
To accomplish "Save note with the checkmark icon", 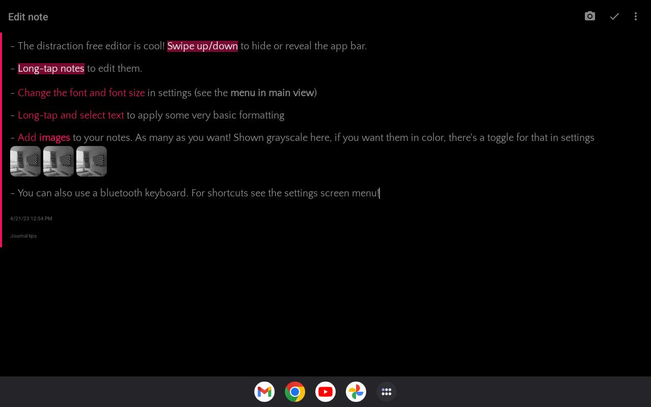I will 614,16.
